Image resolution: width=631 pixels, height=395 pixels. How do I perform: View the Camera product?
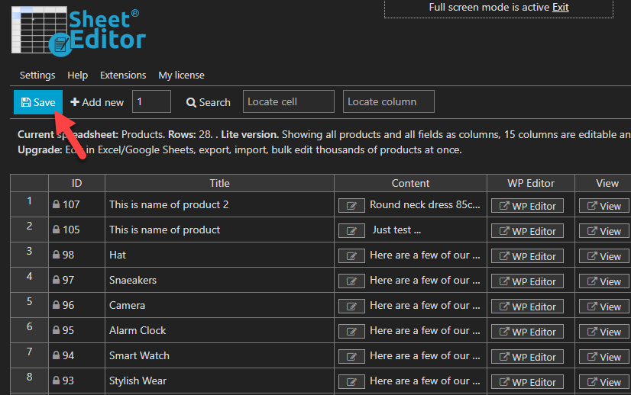click(605, 307)
